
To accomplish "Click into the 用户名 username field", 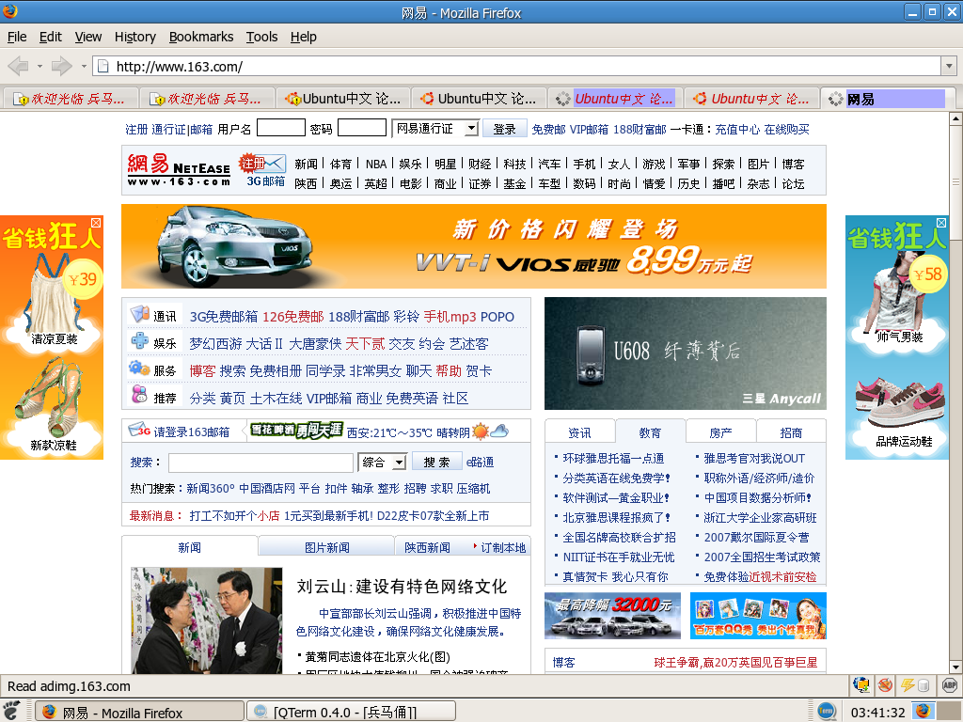I will (x=280, y=128).
